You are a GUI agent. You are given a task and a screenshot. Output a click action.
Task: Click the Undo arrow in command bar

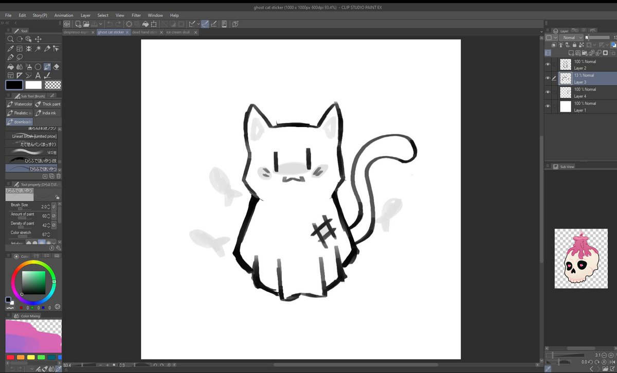110,24
